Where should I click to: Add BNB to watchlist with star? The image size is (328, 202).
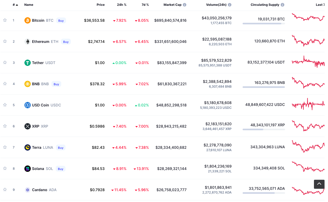click(5, 84)
